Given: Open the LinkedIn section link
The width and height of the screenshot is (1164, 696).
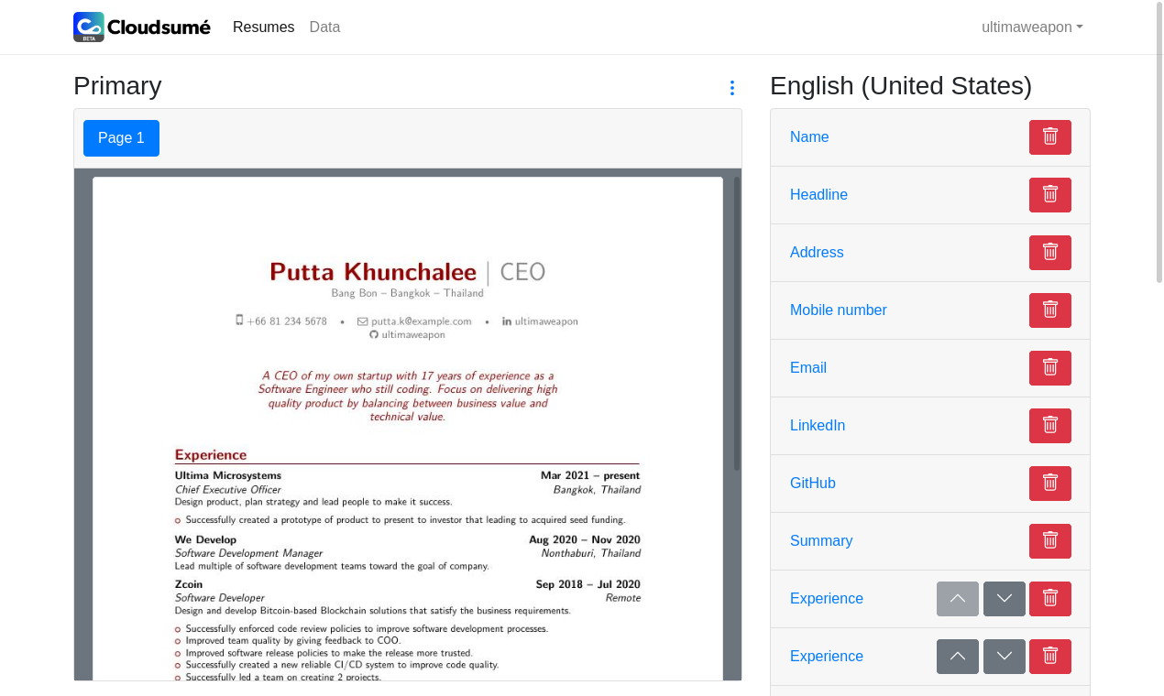Looking at the screenshot, I should (x=818, y=426).
